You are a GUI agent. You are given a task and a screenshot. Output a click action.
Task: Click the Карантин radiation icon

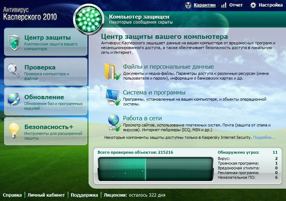(188, 5)
